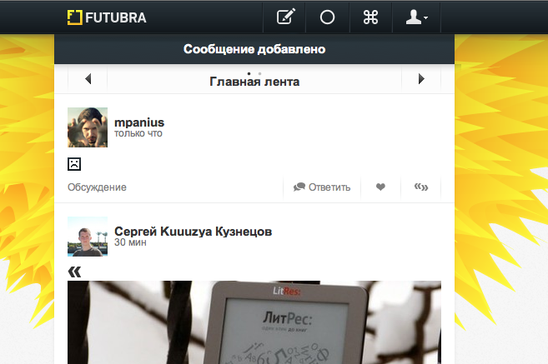
Task: Click the sad face image icon in post
Action: [x=73, y=163]
